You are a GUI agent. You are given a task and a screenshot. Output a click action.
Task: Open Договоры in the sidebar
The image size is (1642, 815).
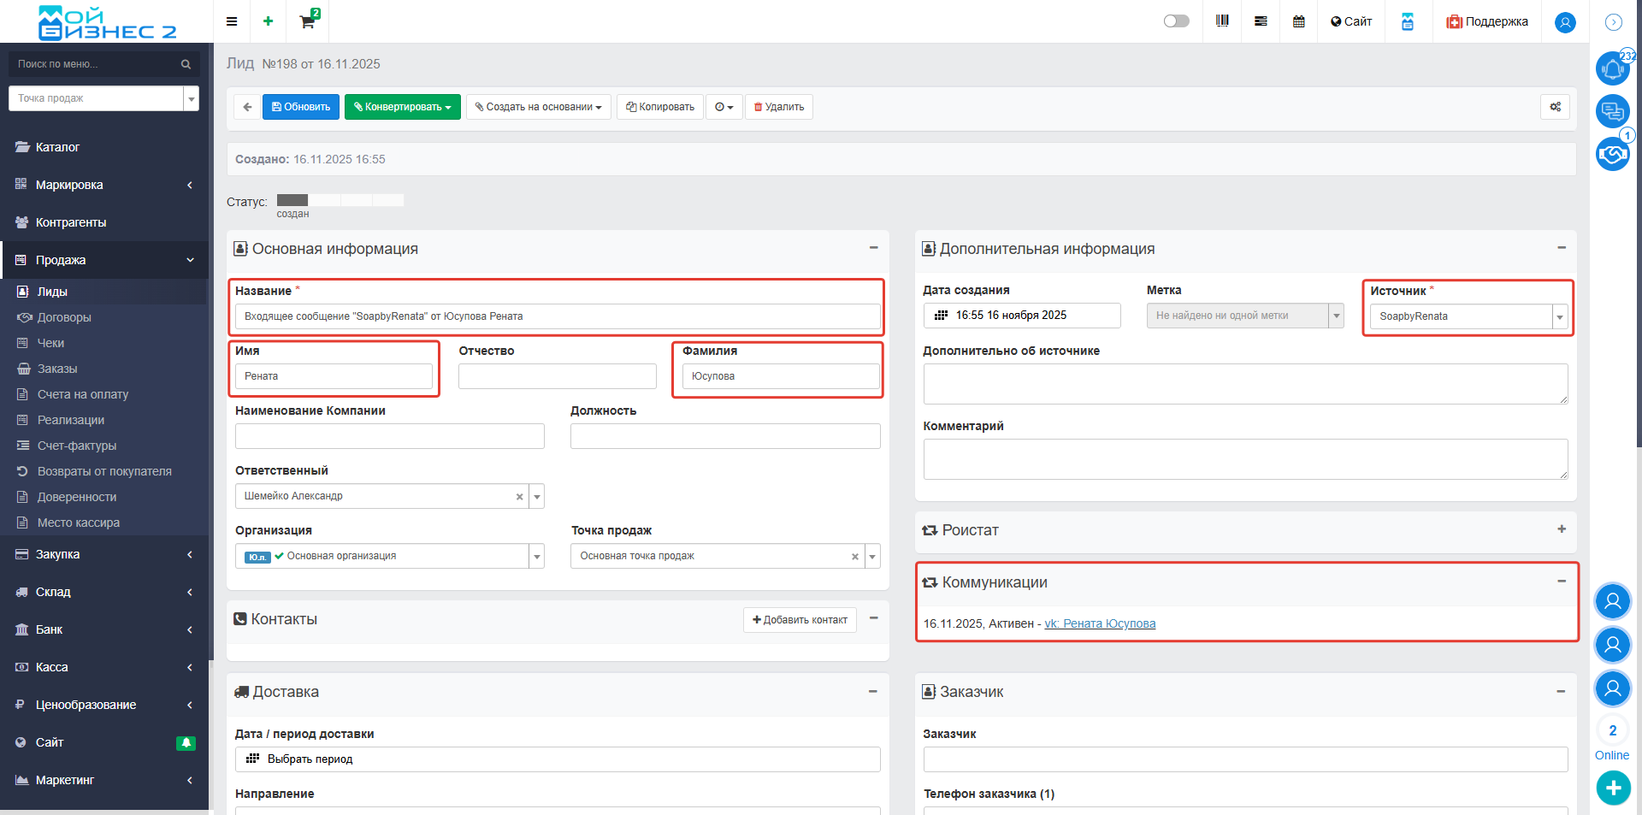(x=64, y=317)
